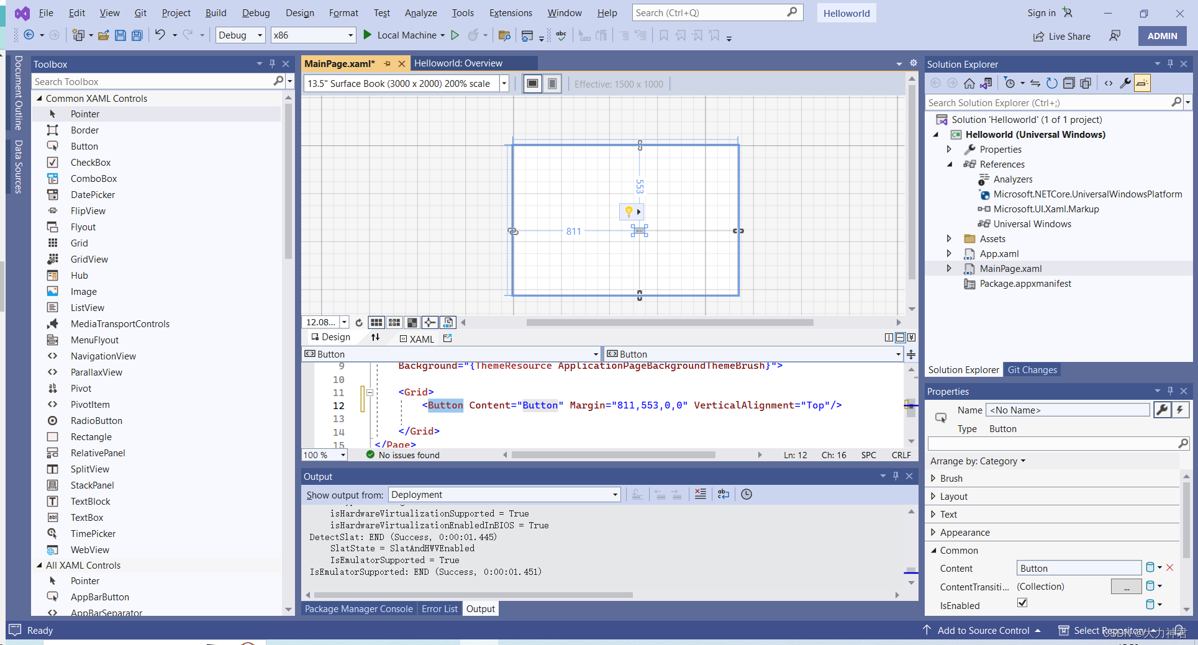Collapse All items in Solution Explorer
This screenshot has width=1198, height=645.
(x=1069, y=83)
